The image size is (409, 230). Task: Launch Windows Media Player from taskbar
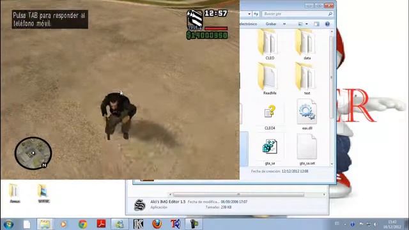pyautogui.click(x=63, y=224)
